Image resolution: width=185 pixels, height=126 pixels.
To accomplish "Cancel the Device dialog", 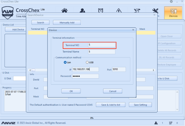I will click(113, 91).
